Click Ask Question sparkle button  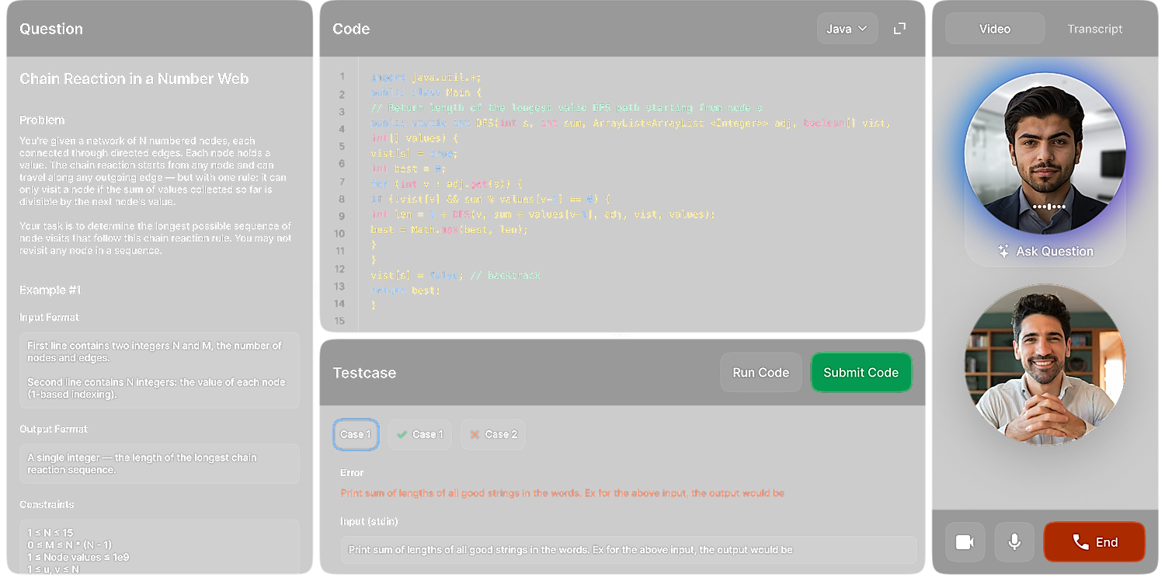(x=1045, y=252)
